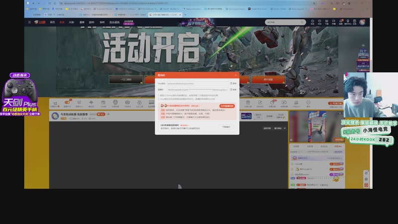Select 直播 in Douyu navbar
The height and width of the screenshot is (224, 398).
click(62, 22)
